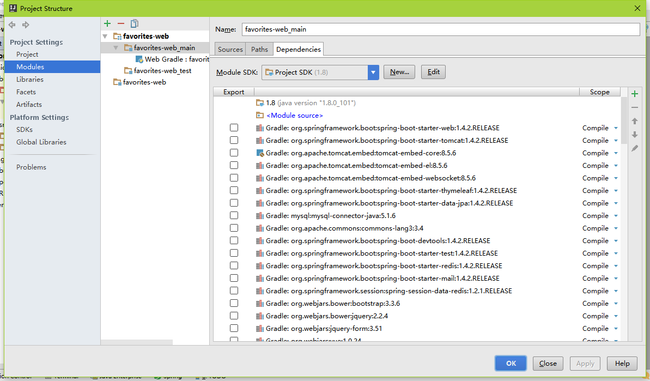Click the tomcat-embed-core library icon
The height and width of the screenshot is (381, 650).
260,153
